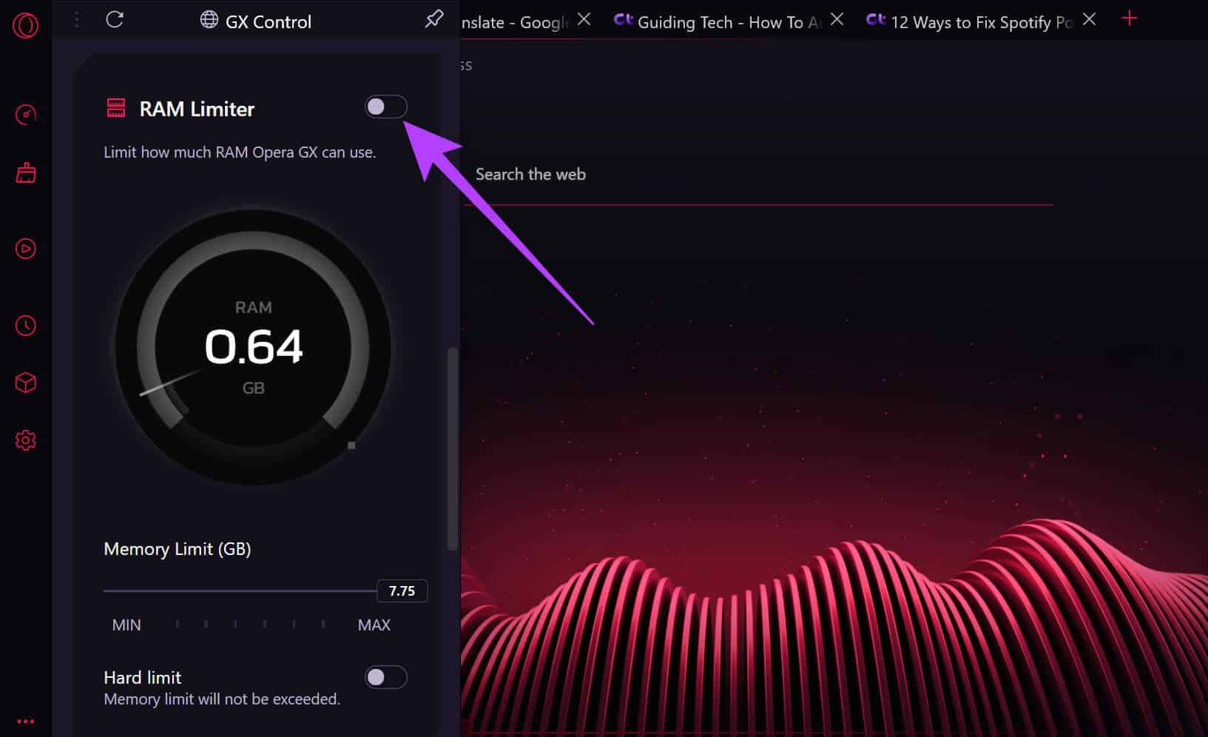Switch to 12 Ways to Fix Spotify tab

[x=969, y=22]
